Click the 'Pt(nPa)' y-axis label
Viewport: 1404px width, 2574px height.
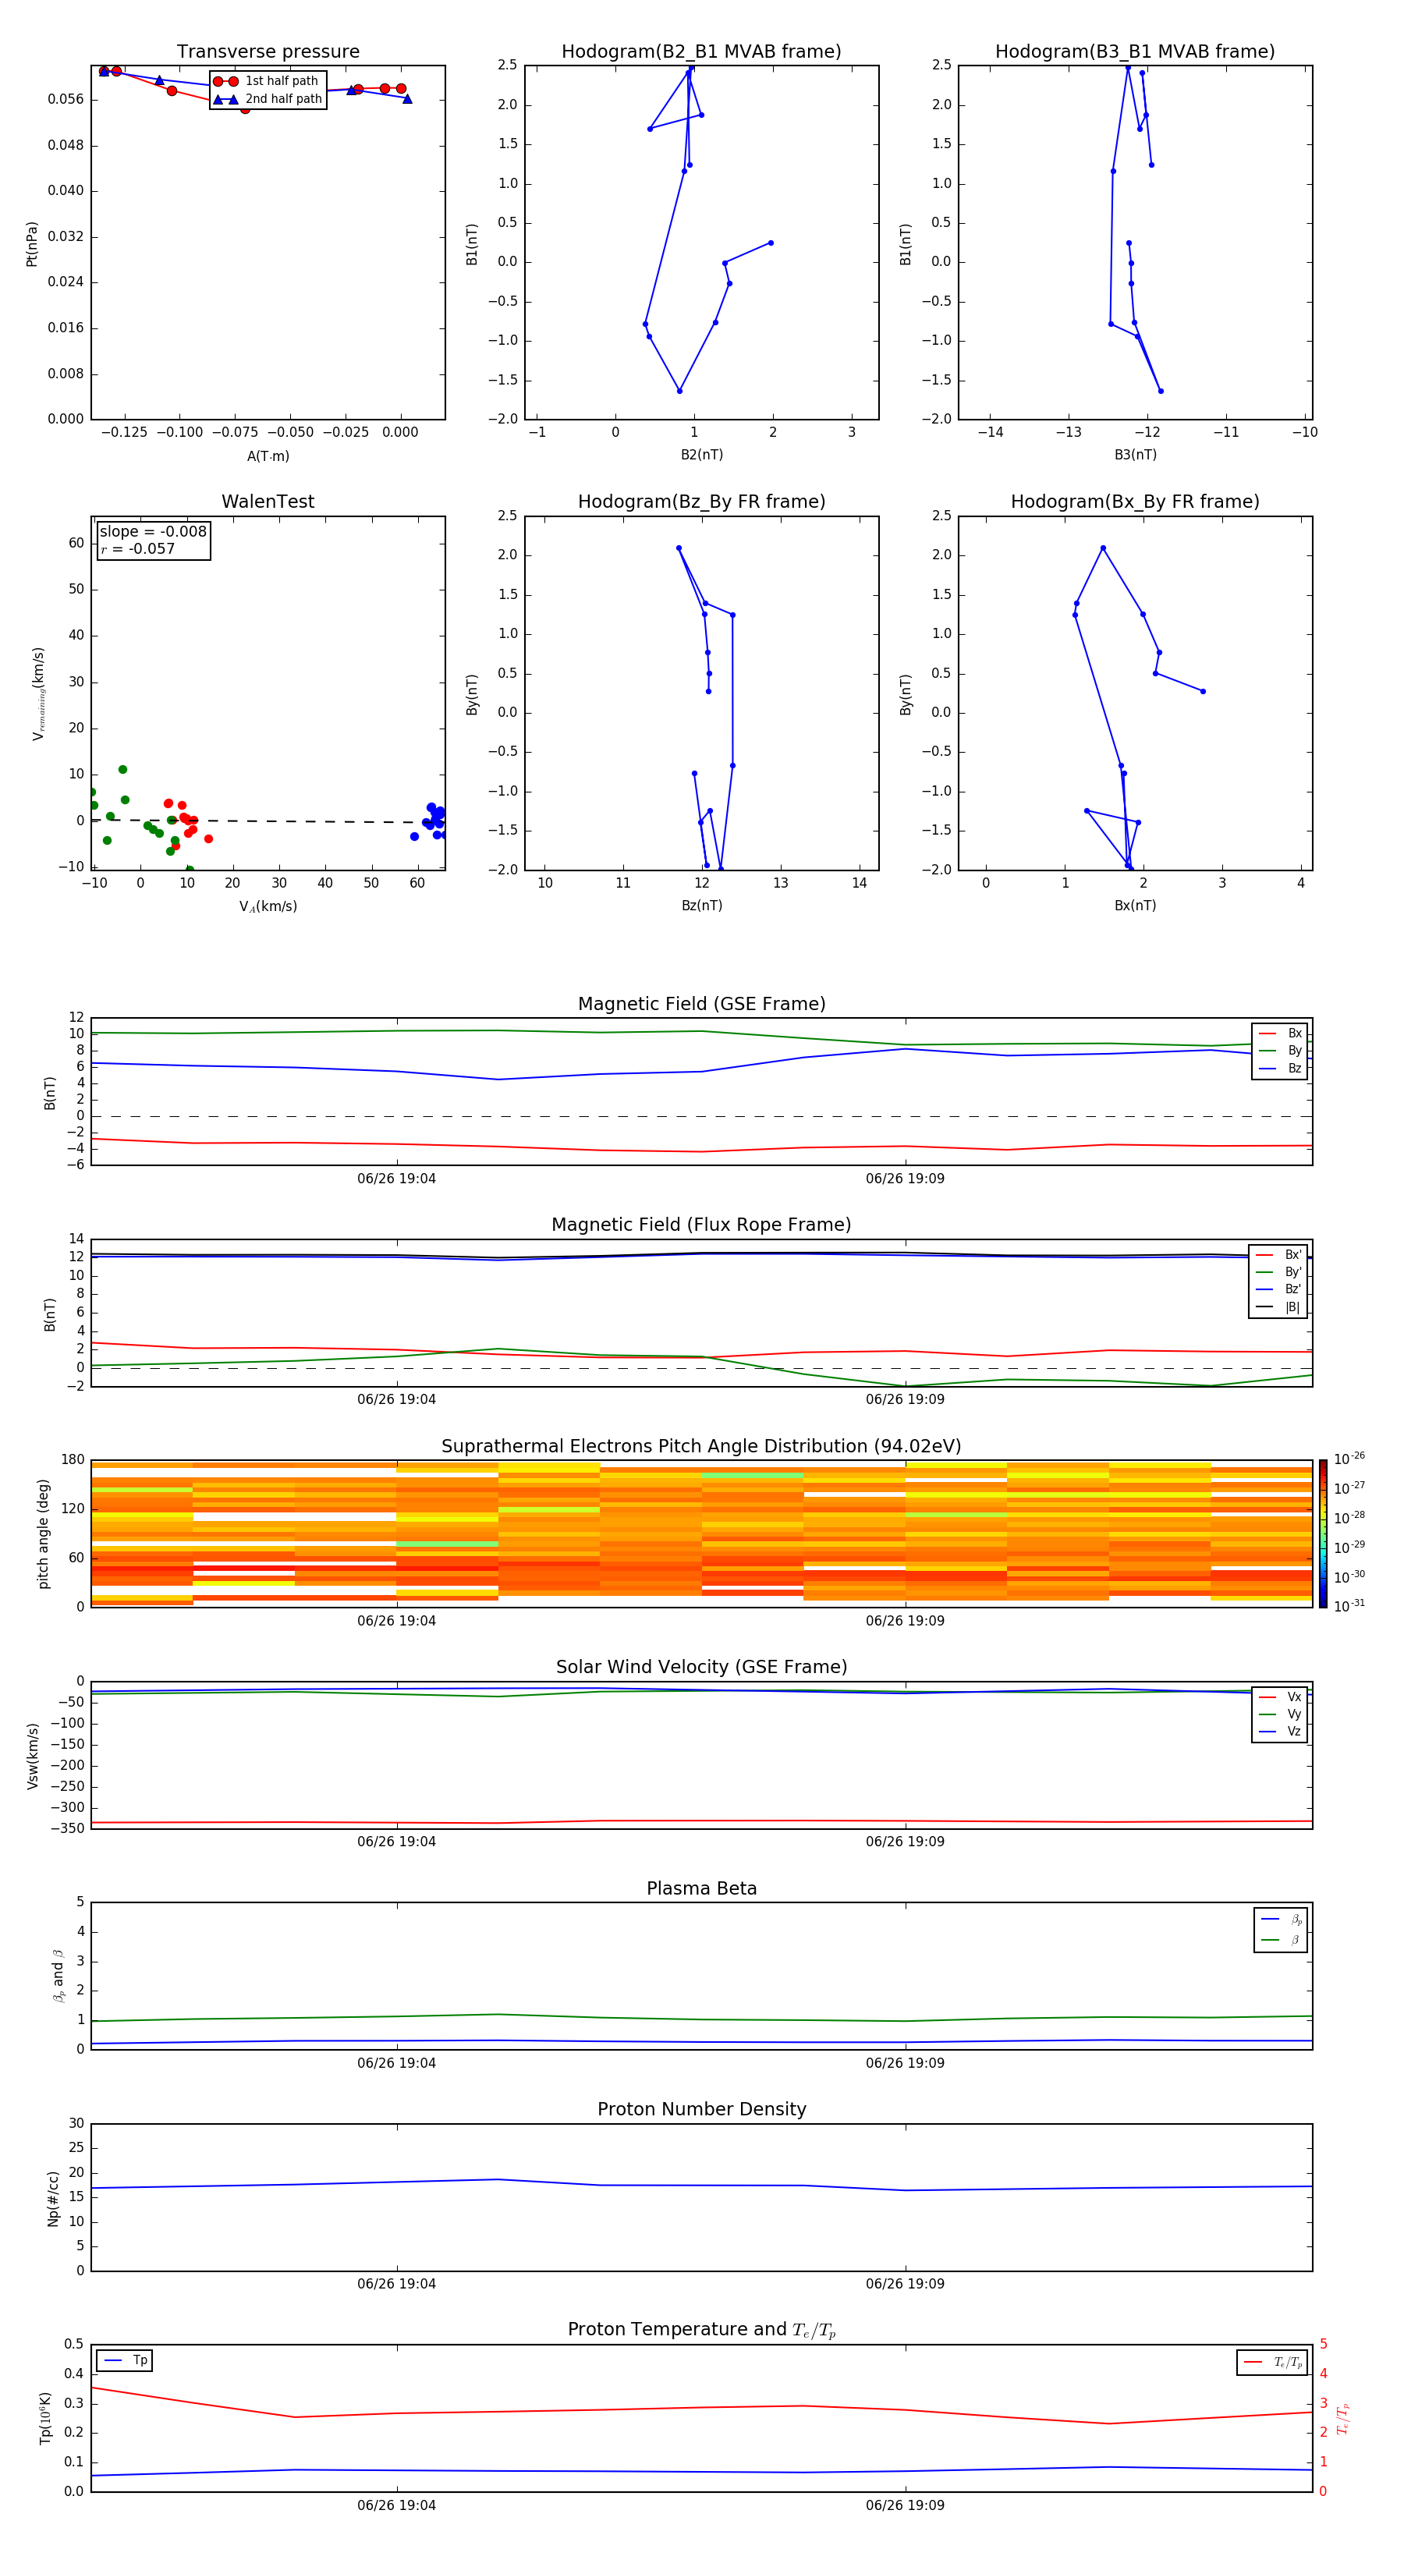coord(32,243)
